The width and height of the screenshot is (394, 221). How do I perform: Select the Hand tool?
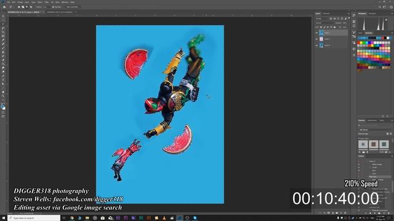[3, 92]
